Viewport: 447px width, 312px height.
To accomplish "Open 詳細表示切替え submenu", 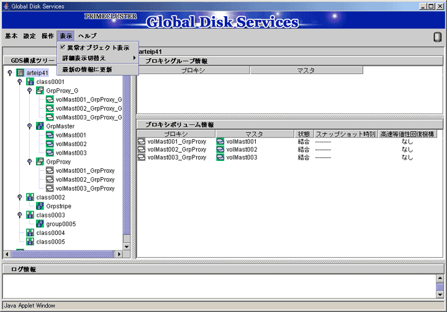I will coord(98,58).
